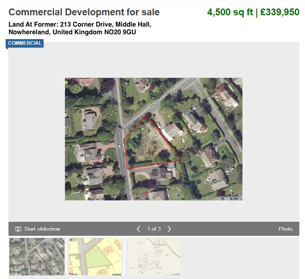Viewport: 305px width, 279px height.
Task: Click the Start slideshow text
Action: tap(42, 229)
